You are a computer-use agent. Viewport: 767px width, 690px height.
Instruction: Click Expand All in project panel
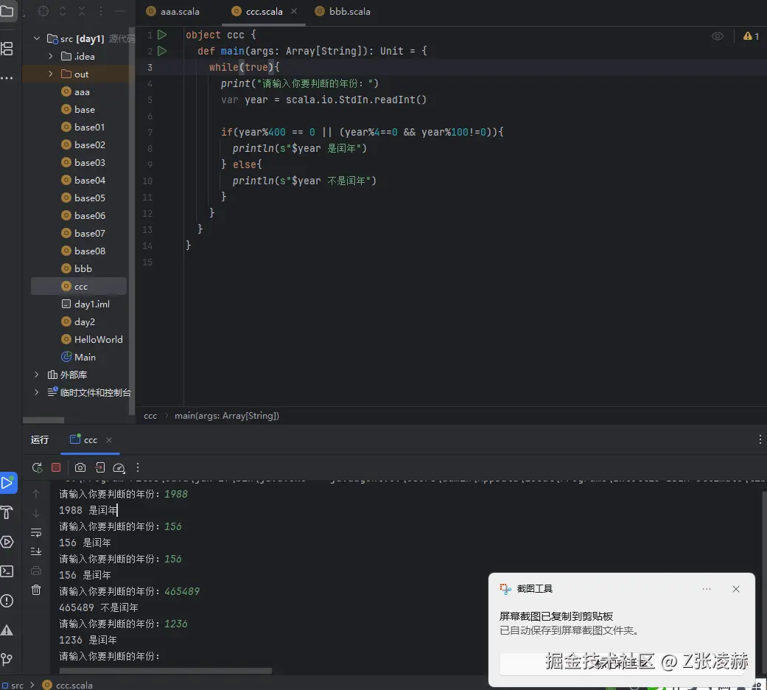coord(63,11)
